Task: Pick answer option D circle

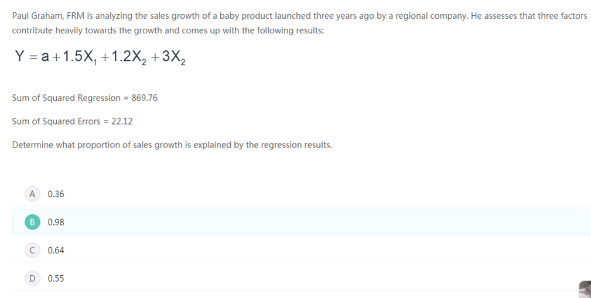Action: click(32, 279)
